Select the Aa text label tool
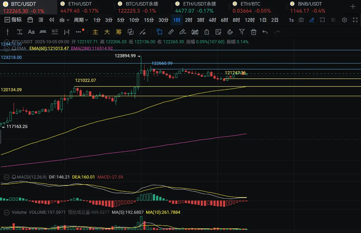The width and height of the screenshot is (361, 233). coord(31,32)
